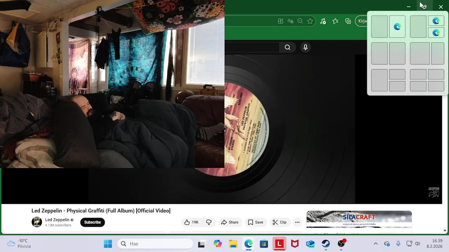Save the video to a playlist
Image resolution: width=449 pixels, height=252 pixels.
point(255,222)
